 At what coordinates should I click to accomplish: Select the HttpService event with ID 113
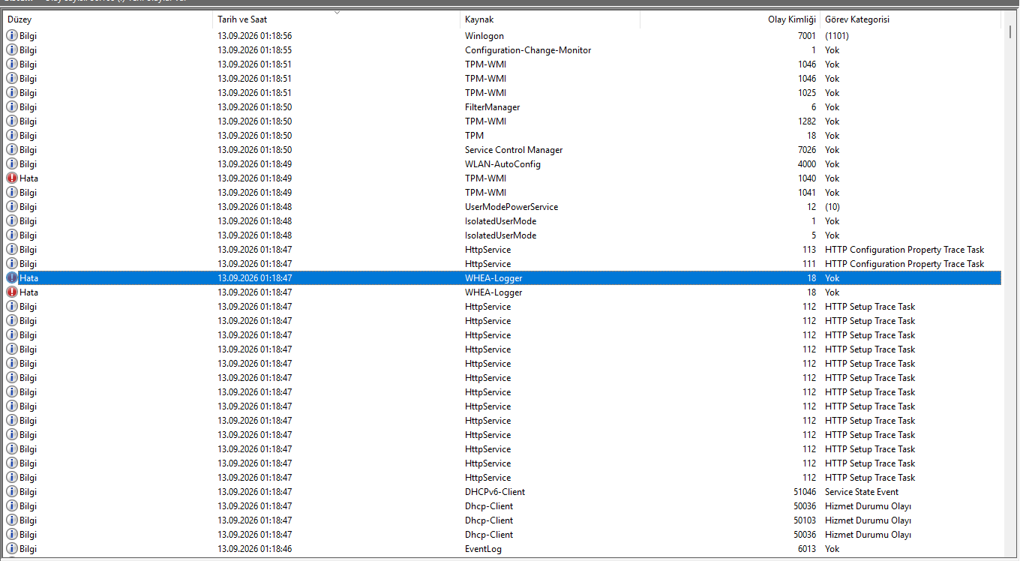[x=502, y=250]
